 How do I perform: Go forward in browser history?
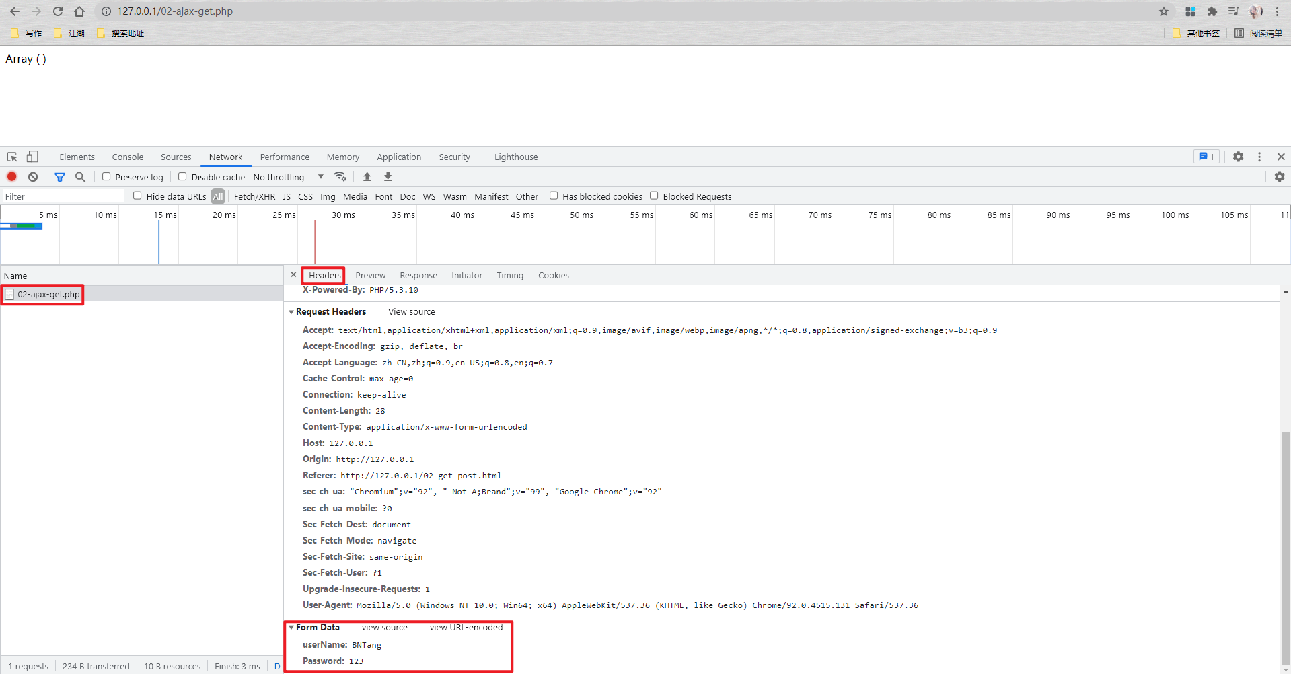(x=36, y=11)
